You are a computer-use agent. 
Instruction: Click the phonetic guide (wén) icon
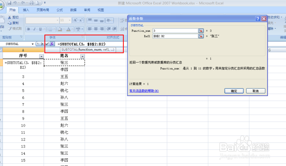click(78, 29)
